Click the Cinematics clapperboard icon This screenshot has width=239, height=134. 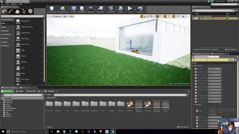tap(111, 9)
